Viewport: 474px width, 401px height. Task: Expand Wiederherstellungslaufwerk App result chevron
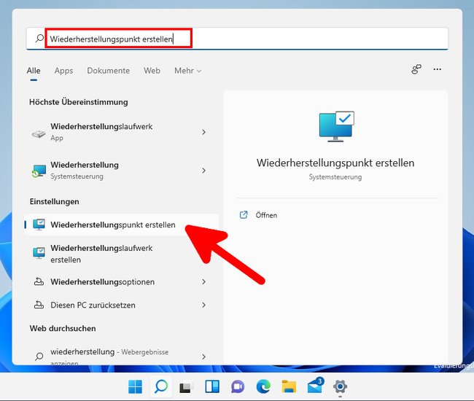pyautogui.click(x=203, y=132)
